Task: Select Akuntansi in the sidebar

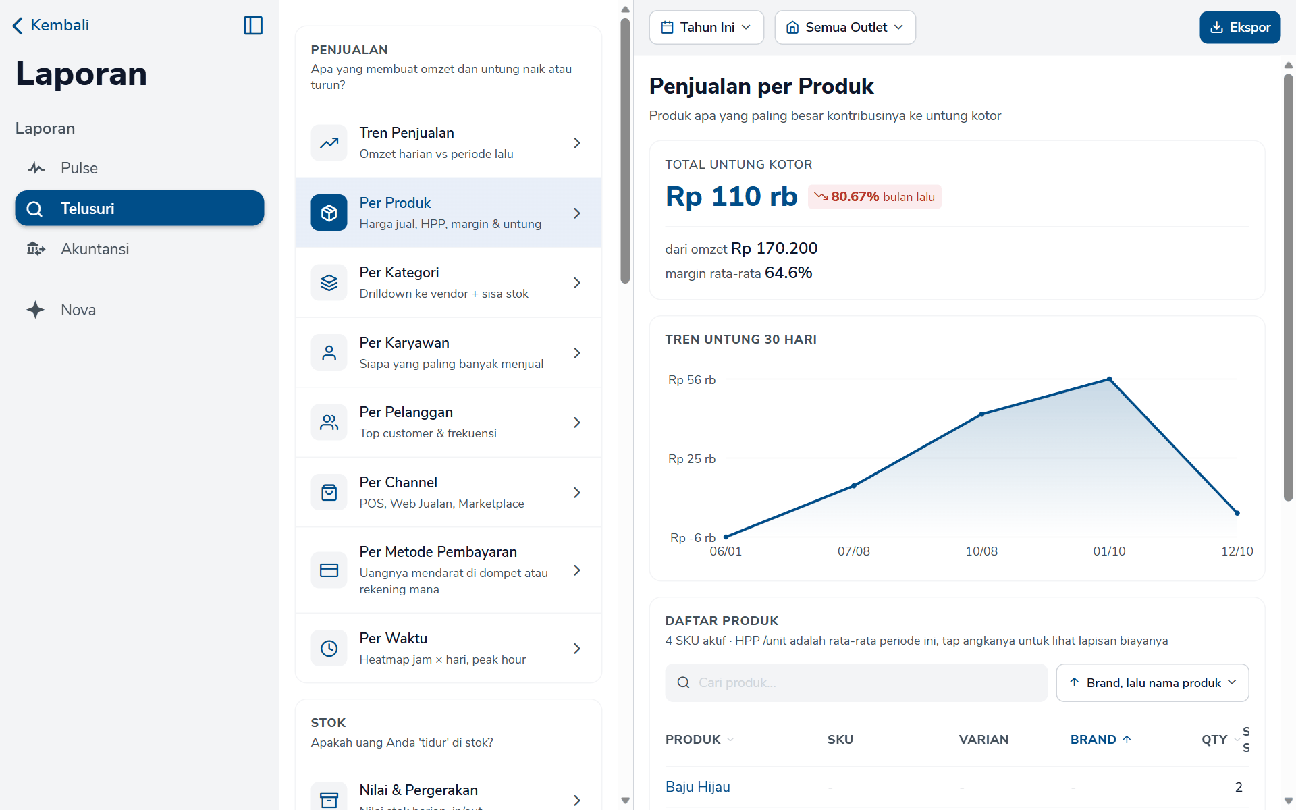Action: (x=140, y=249)
